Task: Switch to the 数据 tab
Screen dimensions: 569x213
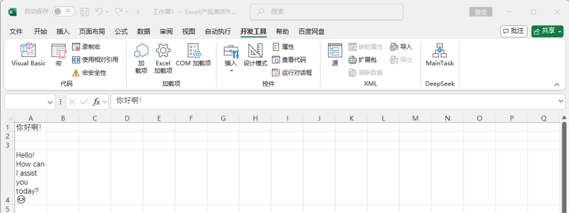Action: click(x=144, y=31)
